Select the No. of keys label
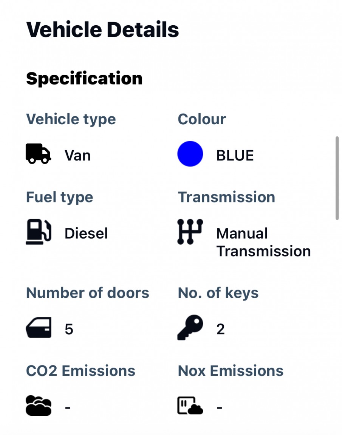 tap(218, 292)
